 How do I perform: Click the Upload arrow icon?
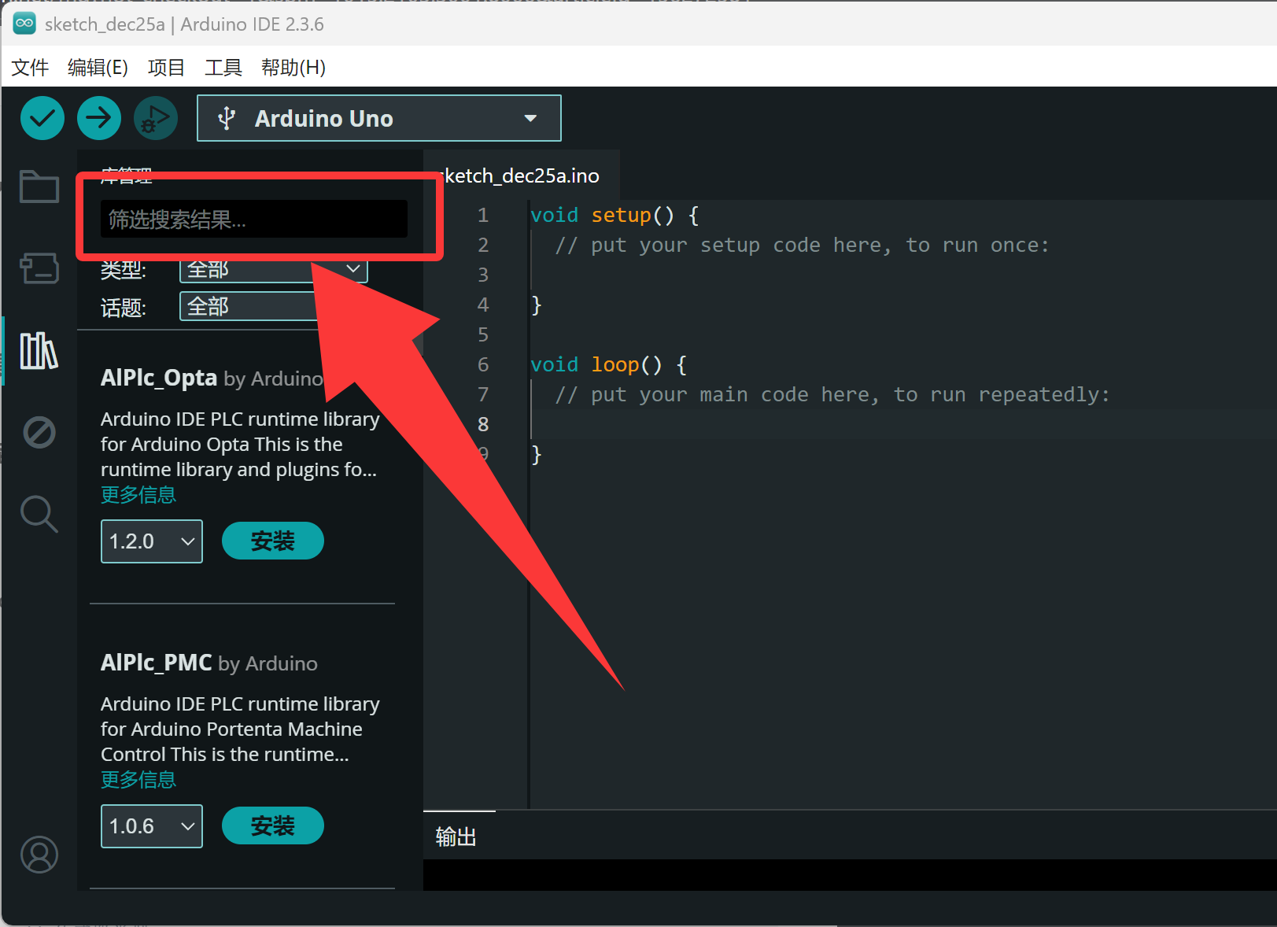click(98, 117)
